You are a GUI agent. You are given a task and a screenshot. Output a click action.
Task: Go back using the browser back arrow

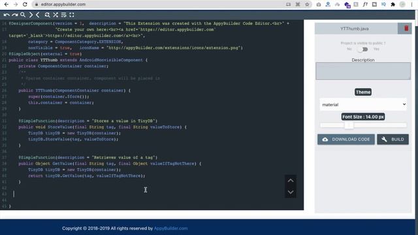[7, 5]
